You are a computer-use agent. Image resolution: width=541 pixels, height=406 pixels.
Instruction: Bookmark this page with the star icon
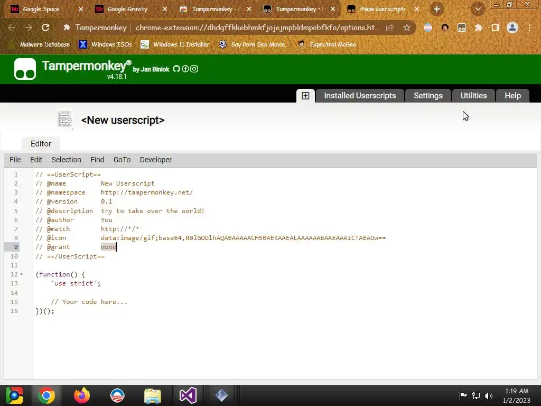tap(407, 27)
